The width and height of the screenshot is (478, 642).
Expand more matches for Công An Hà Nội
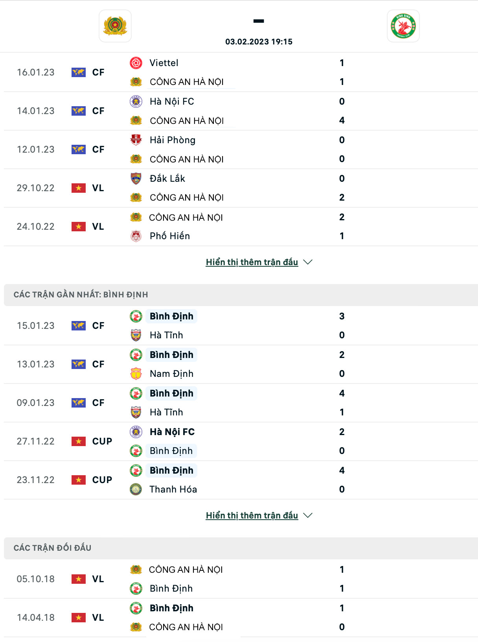pos(252,262)
